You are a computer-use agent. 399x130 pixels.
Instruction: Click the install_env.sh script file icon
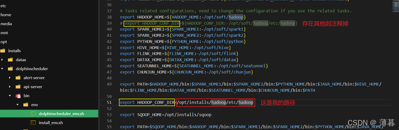(x=33, y=123)
